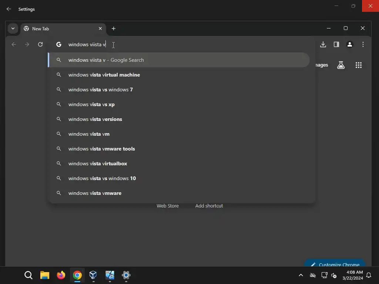
Task: Open File Explorer from taskbar
Action: (45, 275)
